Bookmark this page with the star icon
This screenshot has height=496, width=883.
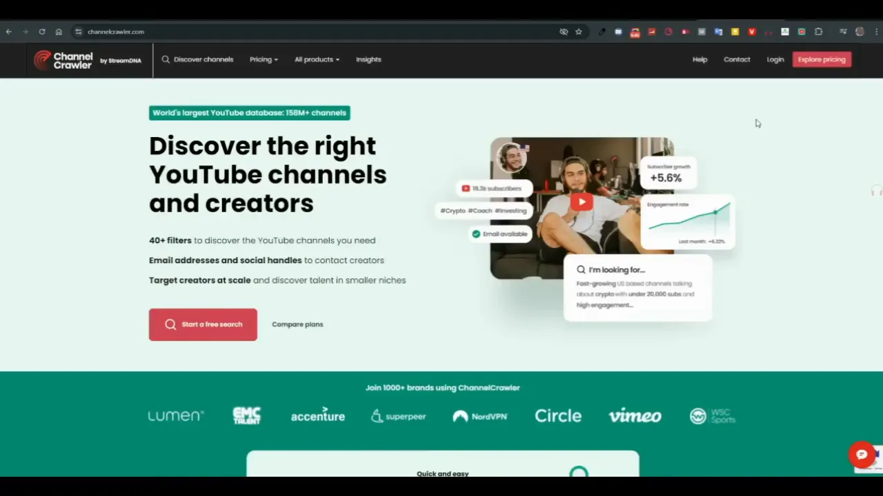click(x=579, y=32)
